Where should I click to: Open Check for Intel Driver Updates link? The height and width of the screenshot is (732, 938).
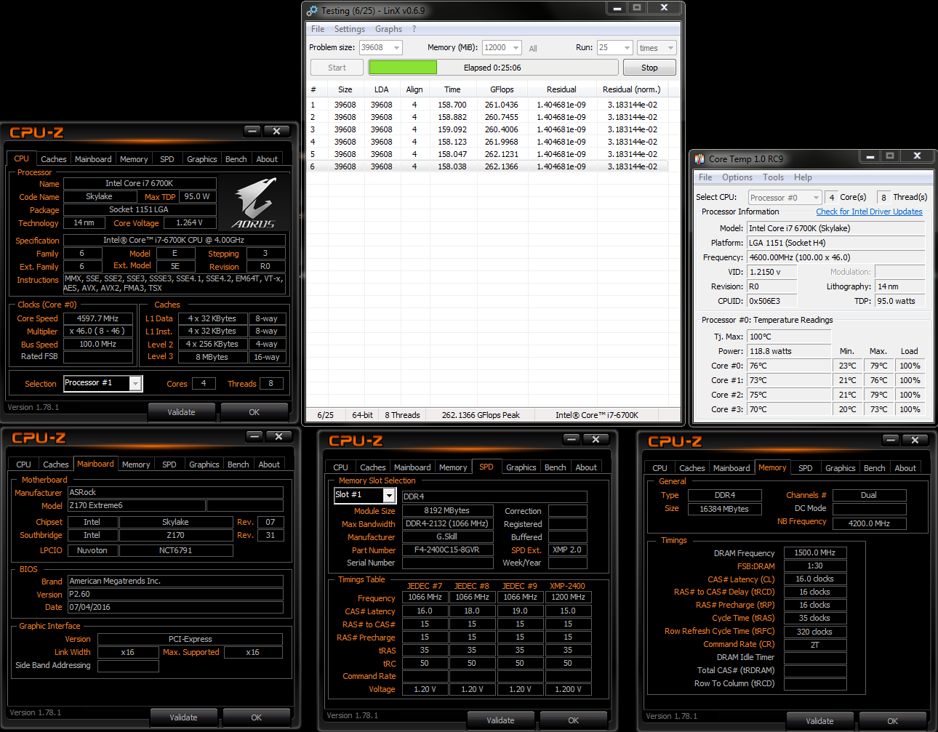click(869, 212)
